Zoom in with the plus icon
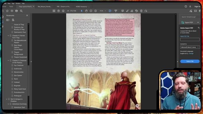 pos(95,11)
